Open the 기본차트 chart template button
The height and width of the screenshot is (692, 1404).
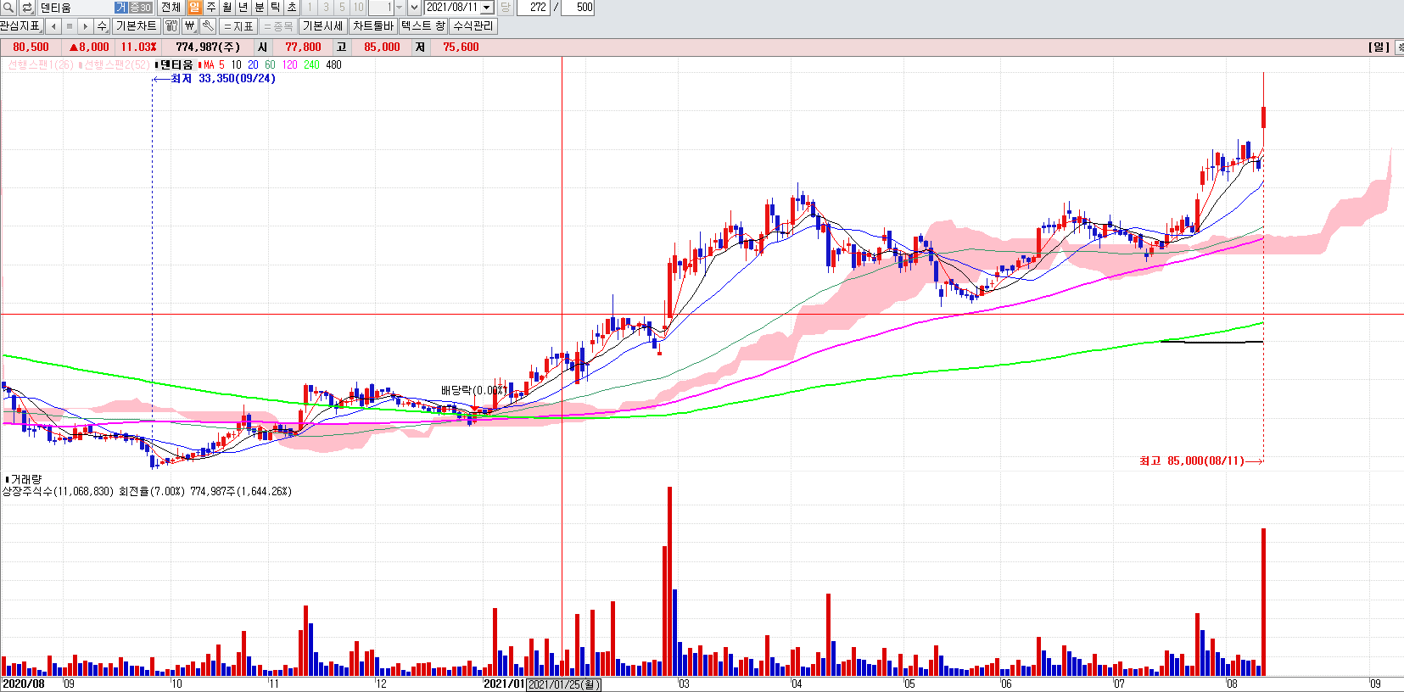point(136,26)
